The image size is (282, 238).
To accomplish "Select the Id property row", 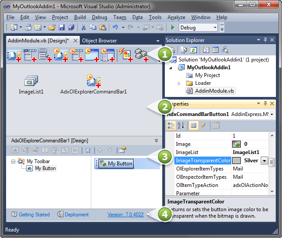I will tap(221, 136).
